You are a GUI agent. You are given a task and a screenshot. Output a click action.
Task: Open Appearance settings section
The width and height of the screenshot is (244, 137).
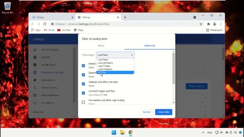click(48, 80)
